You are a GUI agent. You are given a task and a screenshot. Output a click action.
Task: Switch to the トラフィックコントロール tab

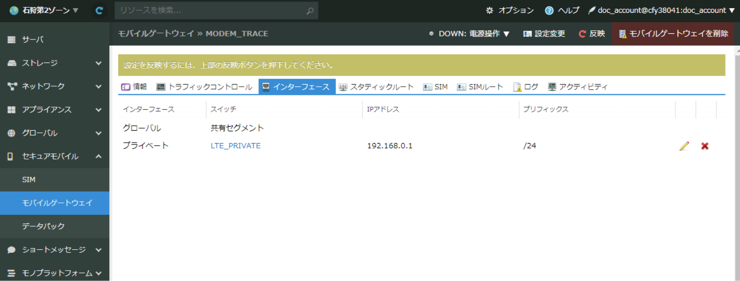click(205, 87)
